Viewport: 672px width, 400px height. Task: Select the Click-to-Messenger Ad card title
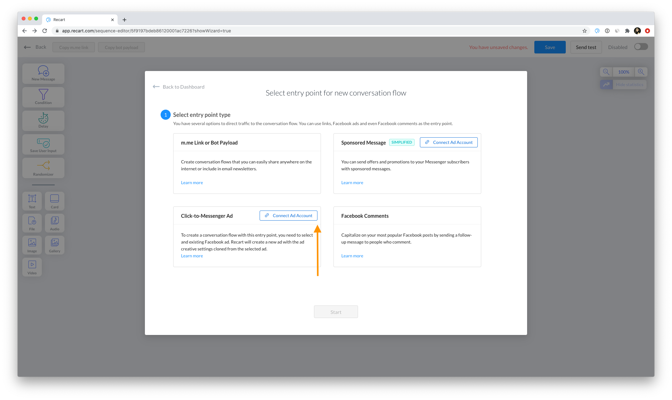207,216
